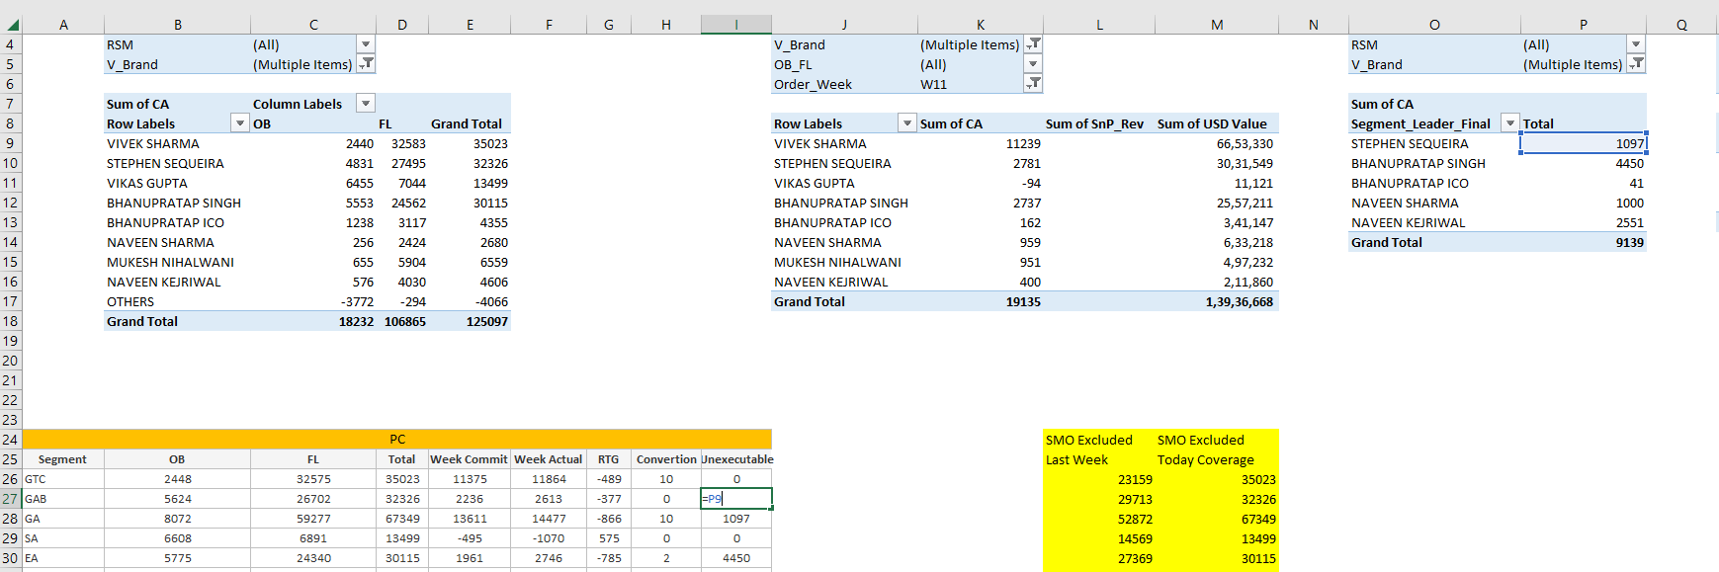Open the OB_FL (All) dropdown arrow

(1033, 64)
